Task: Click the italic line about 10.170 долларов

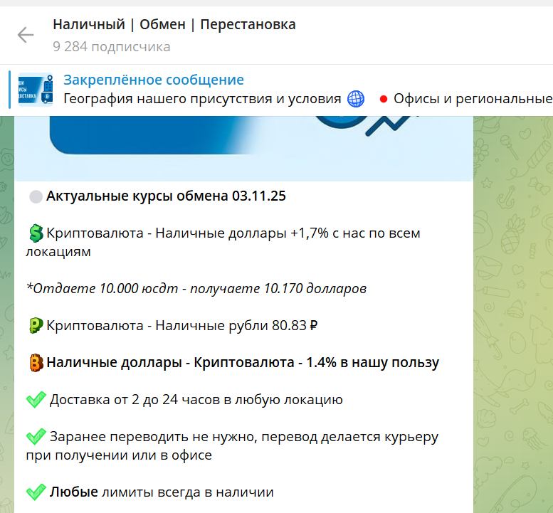Action: click(196, 289)
